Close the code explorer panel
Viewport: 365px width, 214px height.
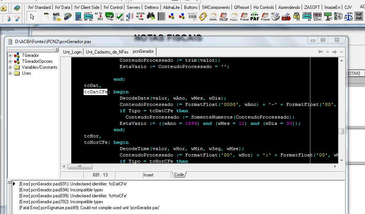(57, 49)
